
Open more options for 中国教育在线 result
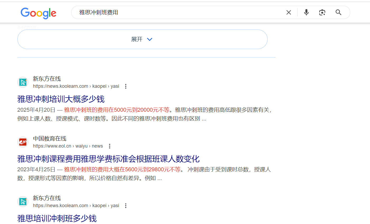click(x=110, y=146)
